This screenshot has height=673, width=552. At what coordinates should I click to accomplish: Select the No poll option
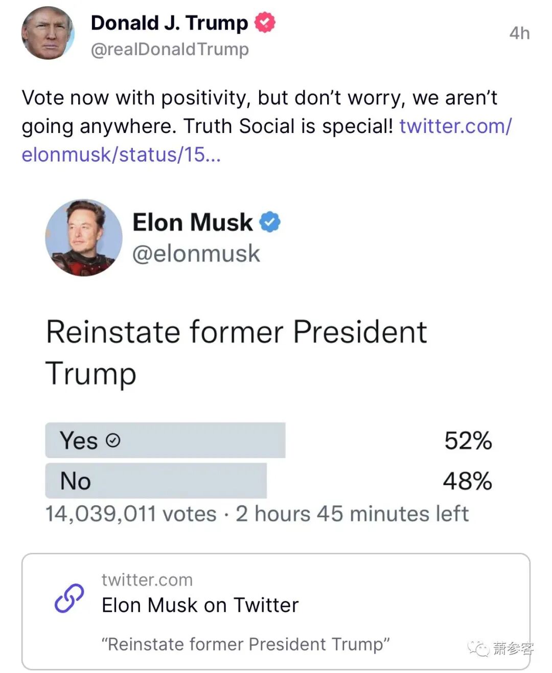(x=155, y=481)
